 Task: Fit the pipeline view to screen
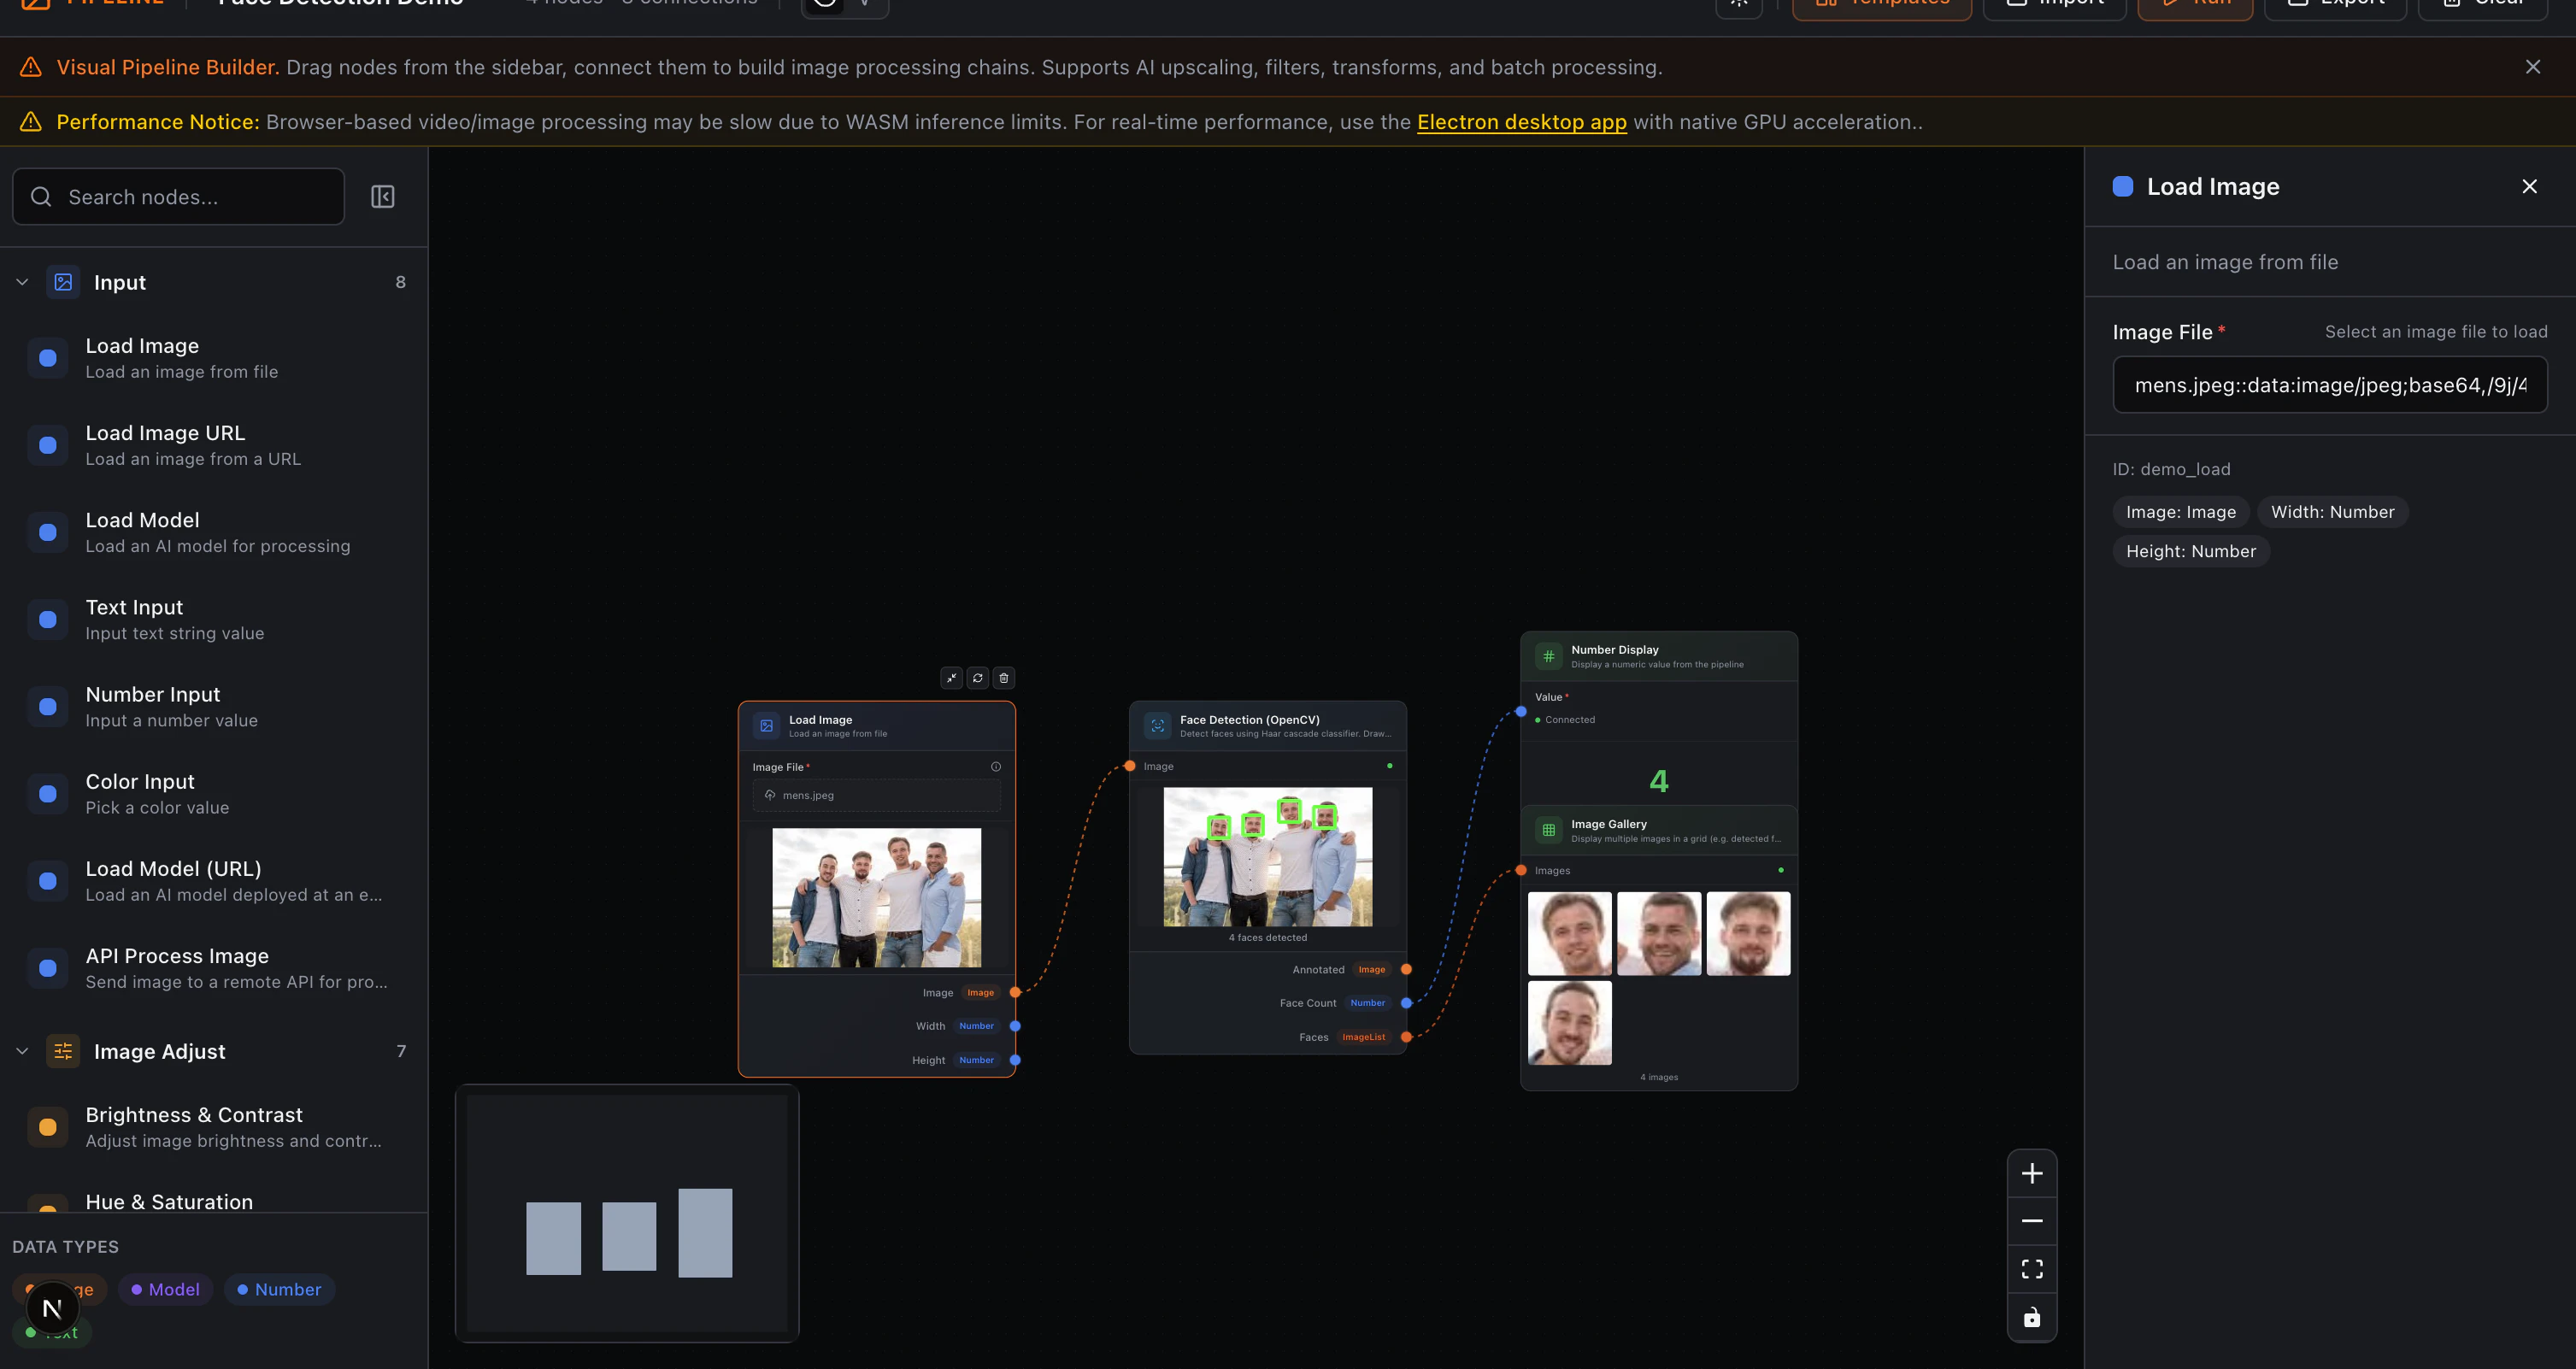[2031, 1269]
